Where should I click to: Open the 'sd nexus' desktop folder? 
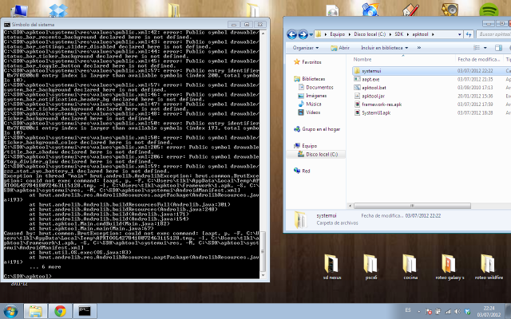point(332,266)
